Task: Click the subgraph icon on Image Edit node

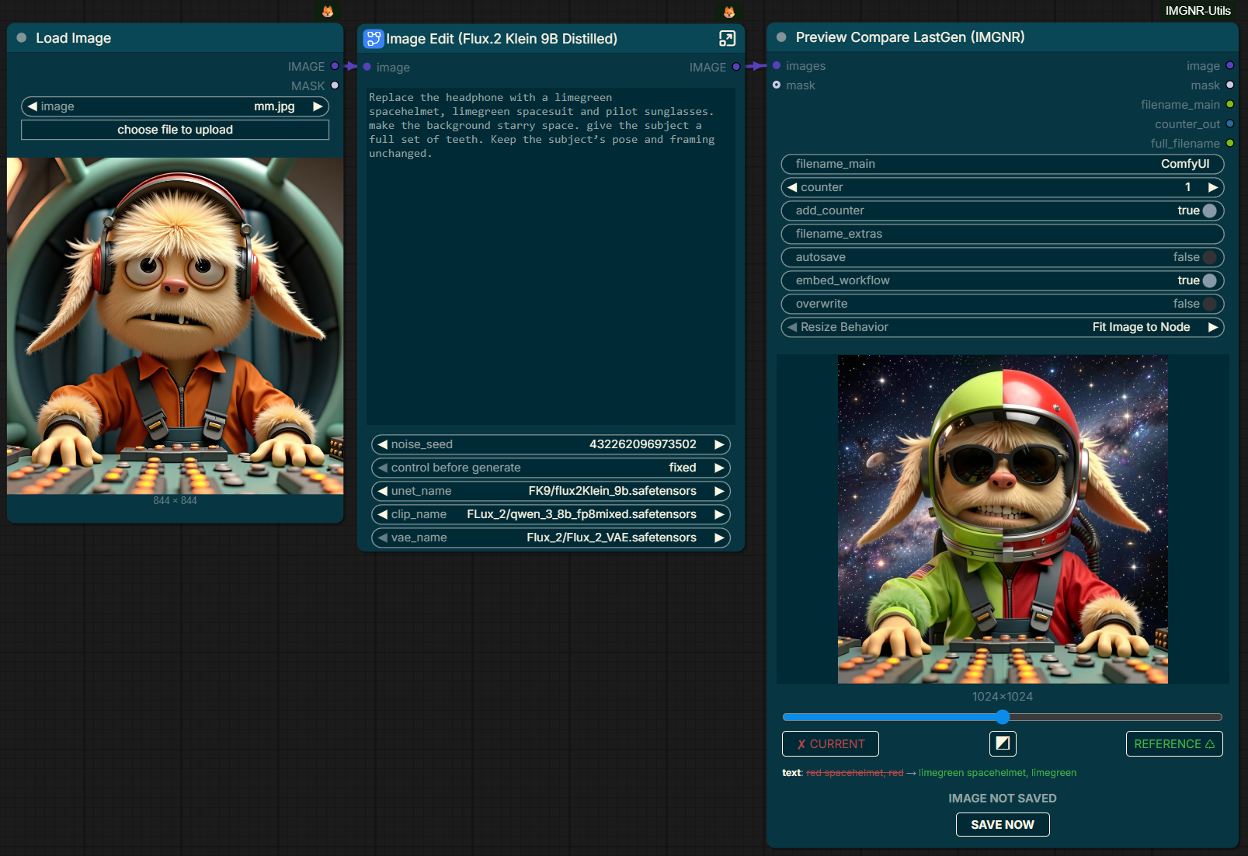Action: click(374, 38)
